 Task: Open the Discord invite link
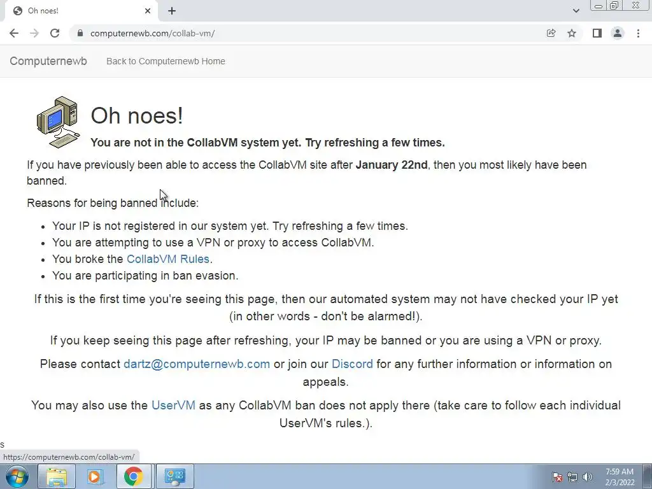click(352, 364)
